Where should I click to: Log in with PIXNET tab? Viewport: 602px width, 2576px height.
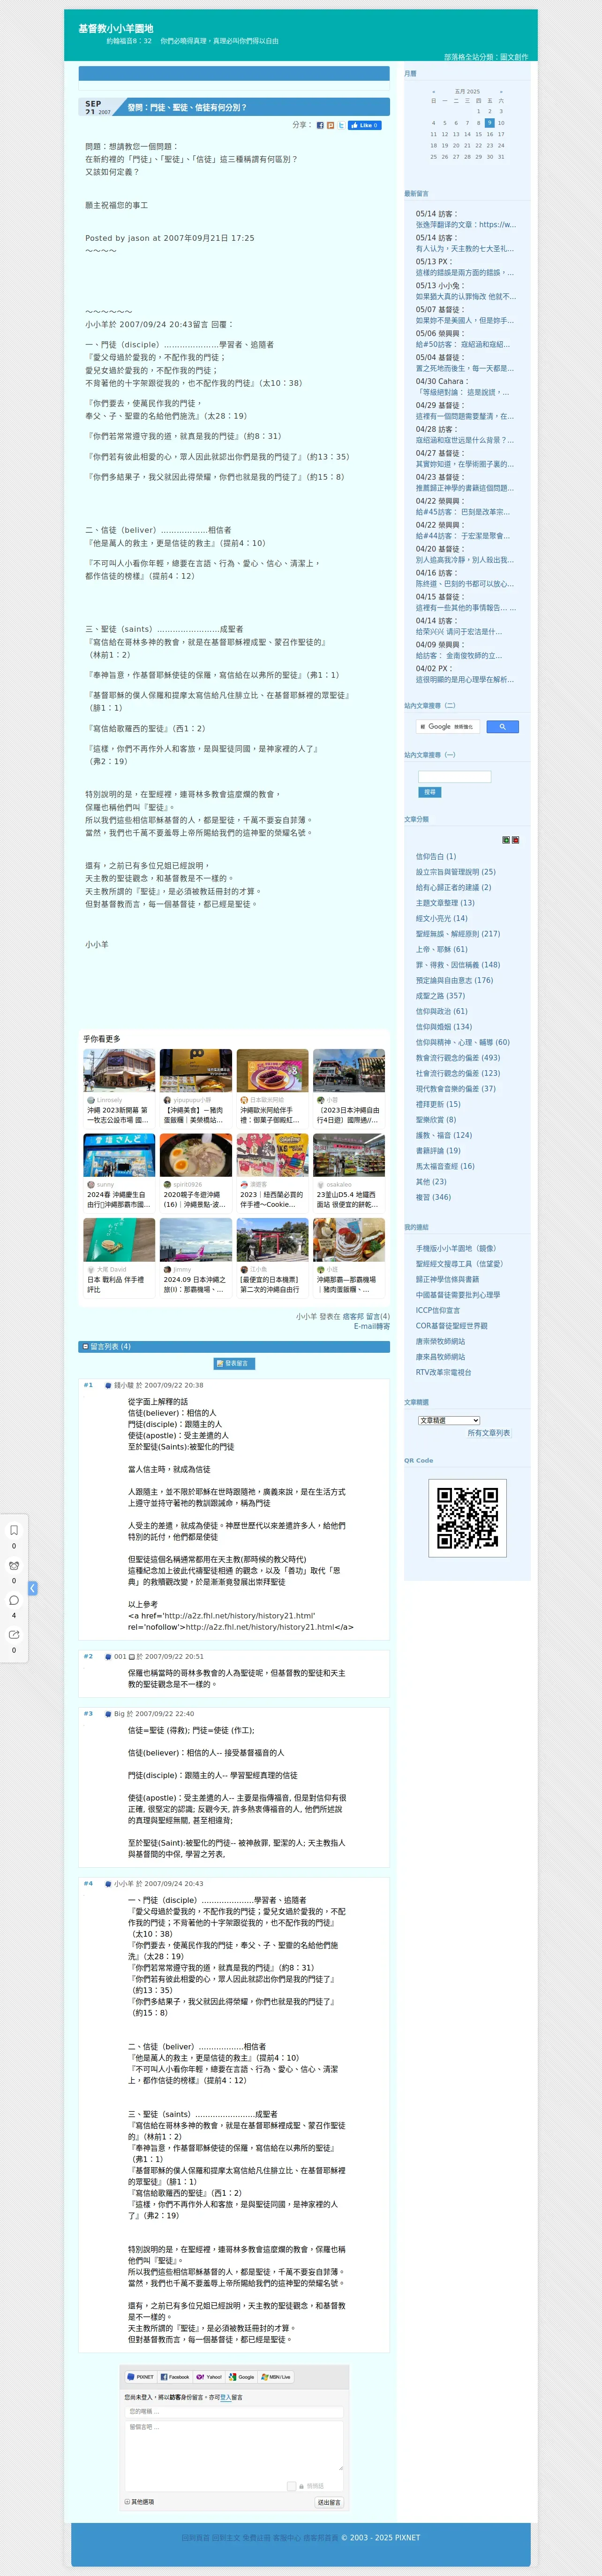(x=141, y=2376)
